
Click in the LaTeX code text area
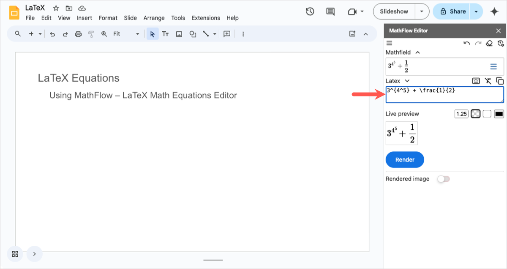coord(445,95)
